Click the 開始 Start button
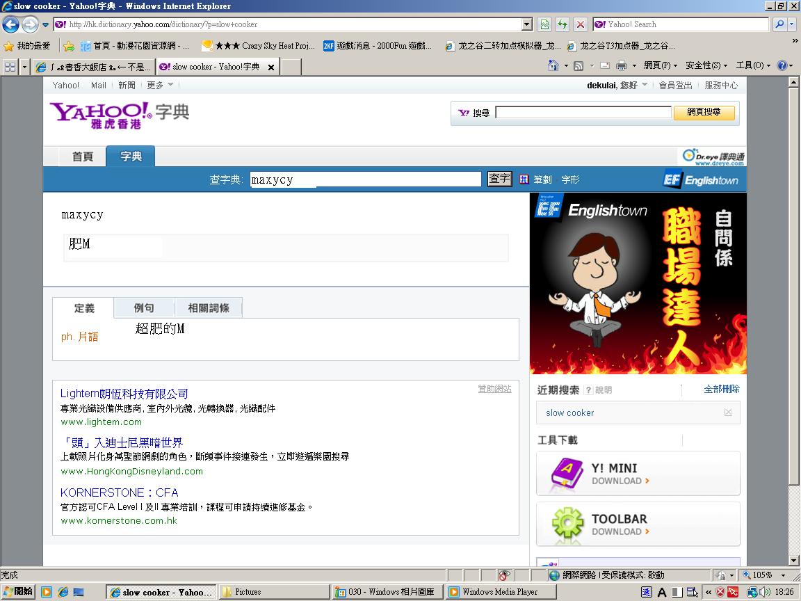This screenshot has width=801, height=601. click(18, 592)
